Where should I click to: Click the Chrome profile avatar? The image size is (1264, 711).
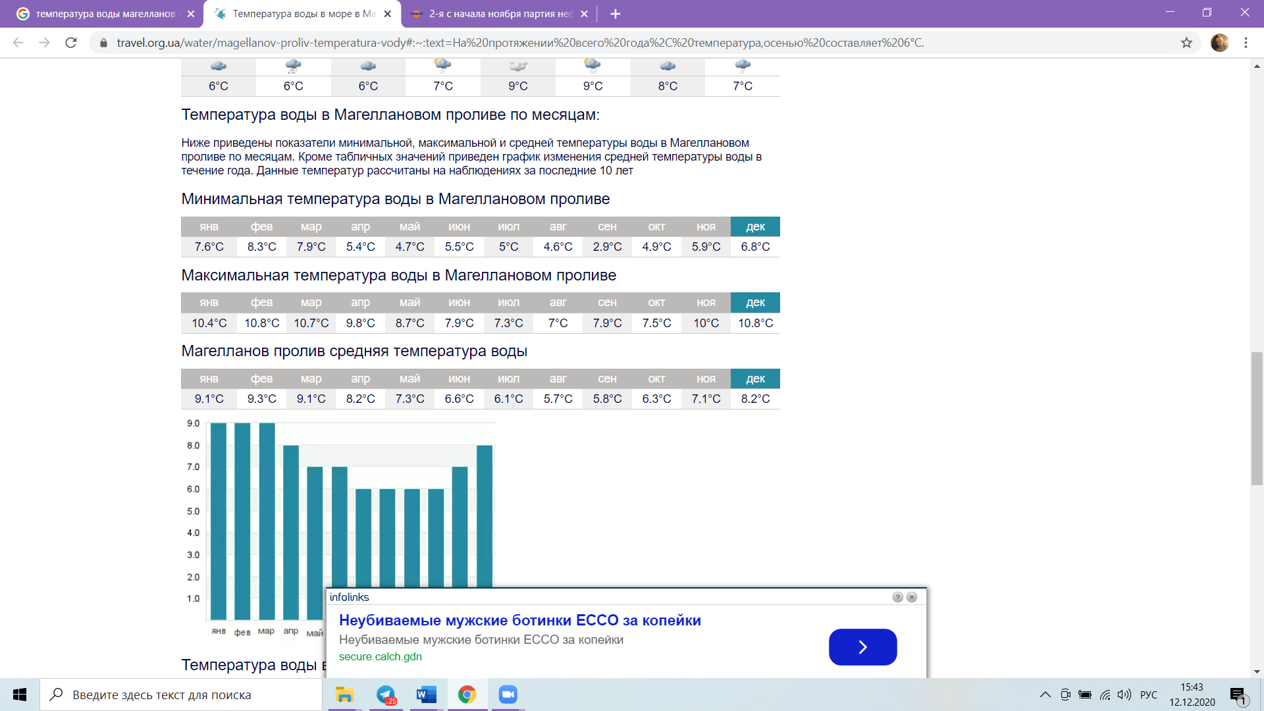pos(1219,43)
